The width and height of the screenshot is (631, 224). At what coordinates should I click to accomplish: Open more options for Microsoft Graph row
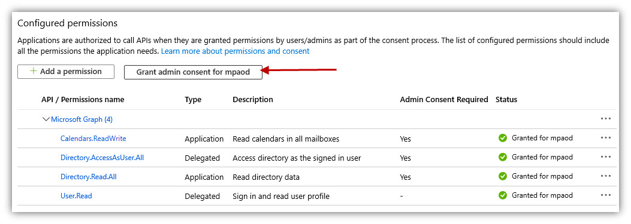coord(605,119)
